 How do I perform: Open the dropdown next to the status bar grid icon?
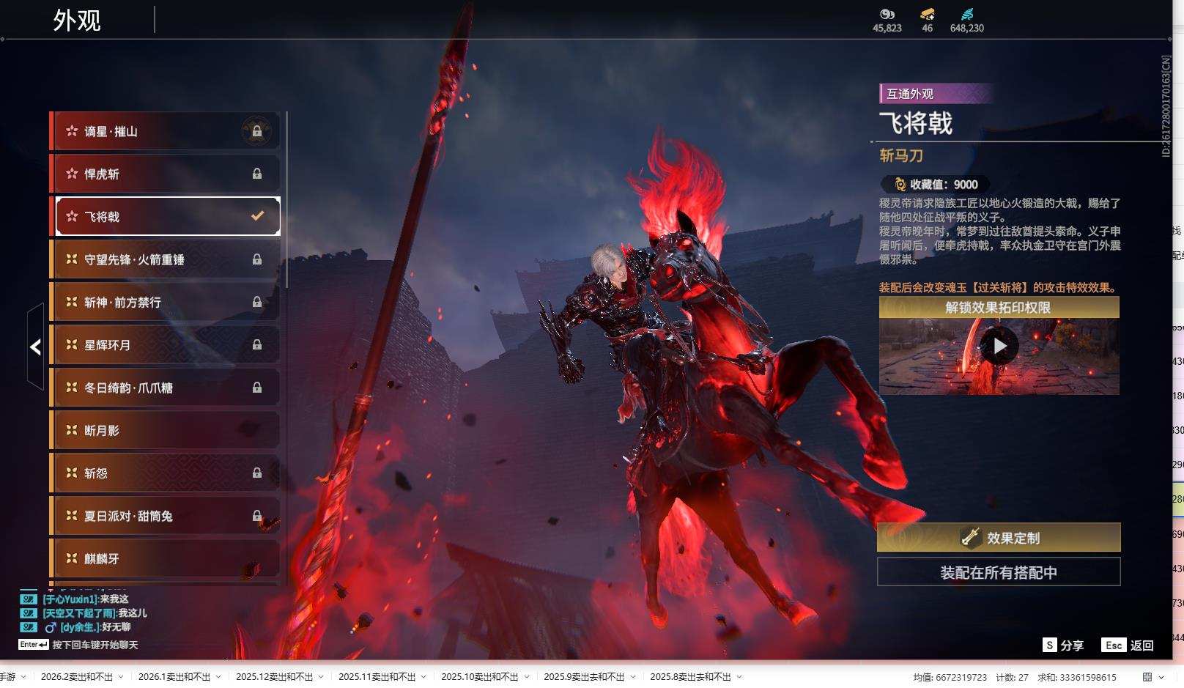[1161, 677]
